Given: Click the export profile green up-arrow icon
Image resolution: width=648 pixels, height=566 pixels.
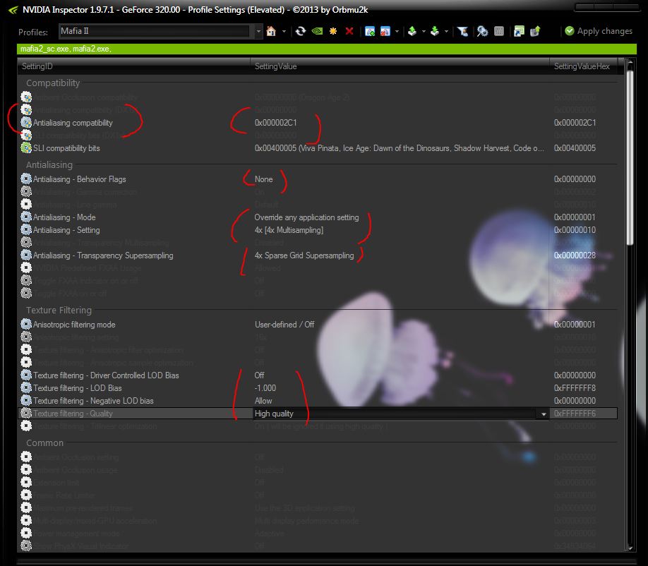Looking at the screenshot, I should click(x=412, y=31).
